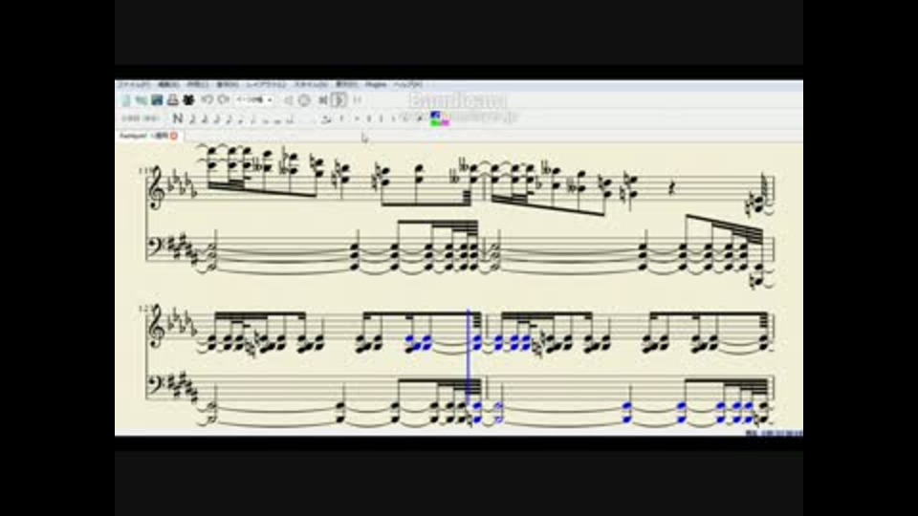Create a new score with the toolbar icon
918x516 pixels.
coord(125,100)
